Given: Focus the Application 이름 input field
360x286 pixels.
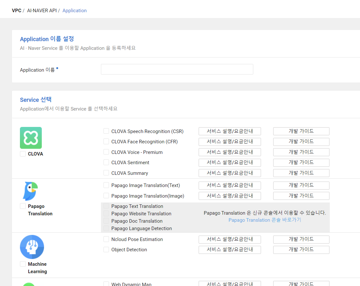Looking at the screenshot, I should coord(177,69).
